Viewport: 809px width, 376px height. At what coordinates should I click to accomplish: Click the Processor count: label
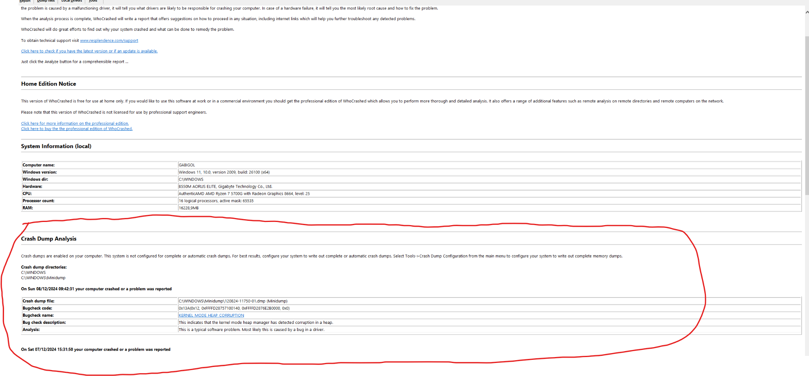tap(38, 201)
